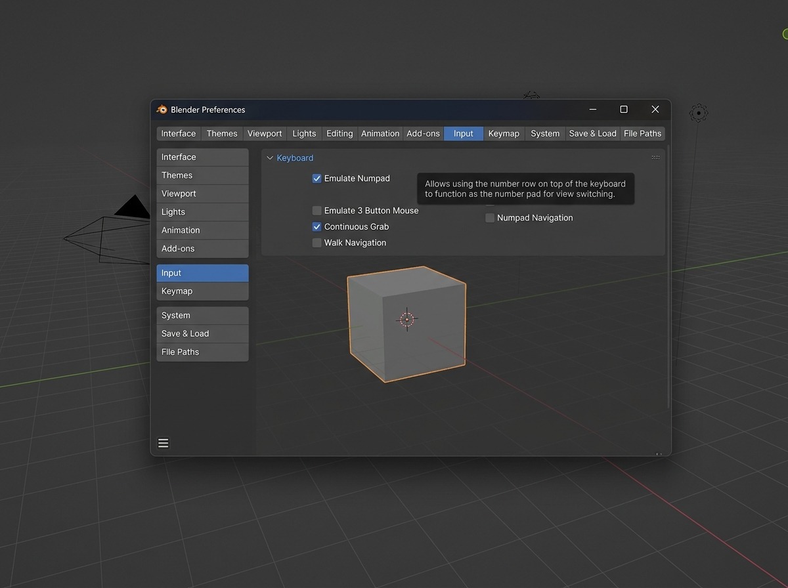Screen dimensions: 788x588
Task: Pick Viewport in the left sidebar
Action: [x=202, y=194]
